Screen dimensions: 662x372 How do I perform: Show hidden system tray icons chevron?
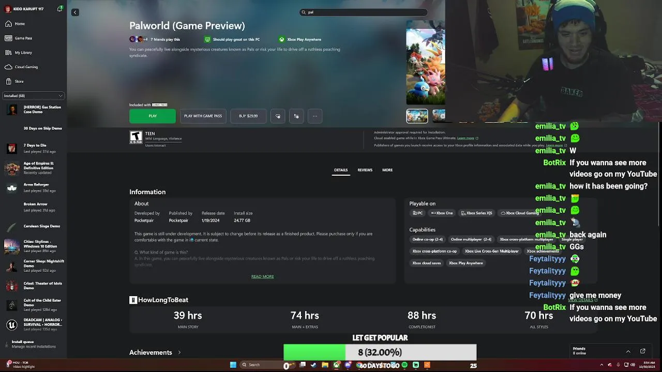point(601,365)
